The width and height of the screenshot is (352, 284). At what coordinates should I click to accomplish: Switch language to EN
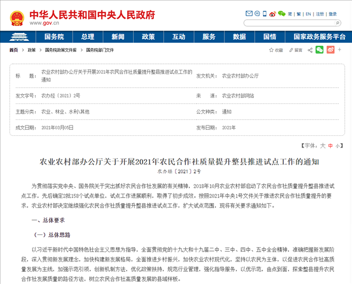click(308, 14)
